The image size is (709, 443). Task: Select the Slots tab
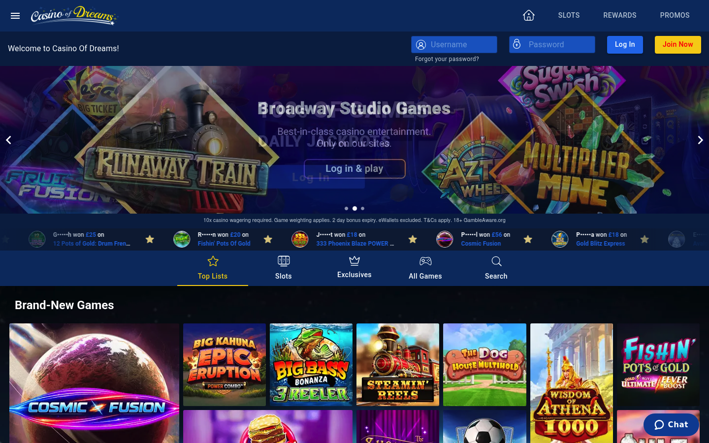click(x=284, y=268)
